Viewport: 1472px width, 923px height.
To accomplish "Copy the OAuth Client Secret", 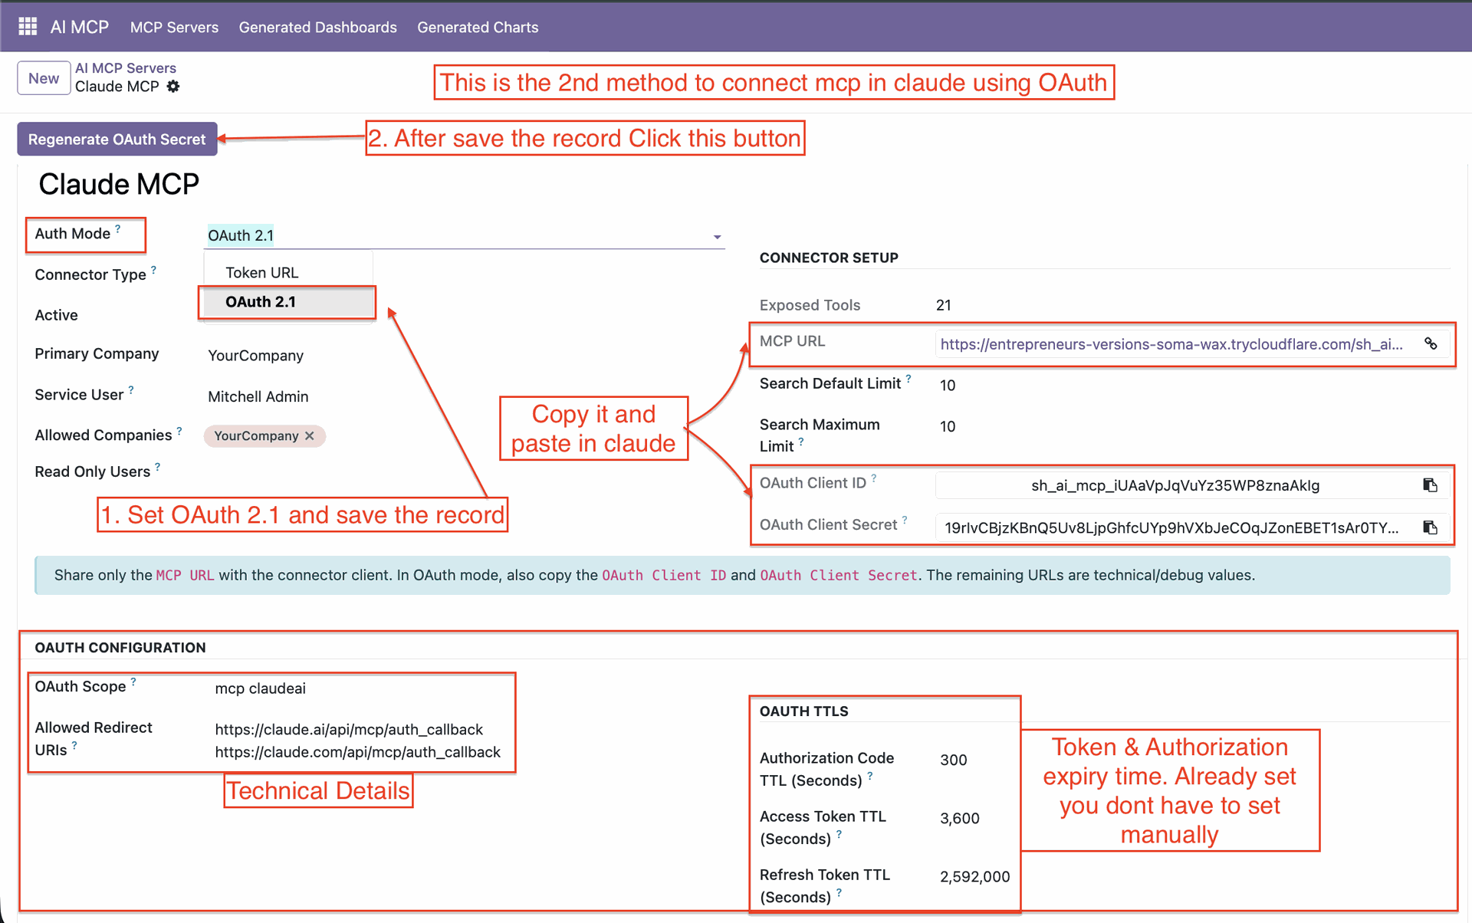I will coord(1430,527).
